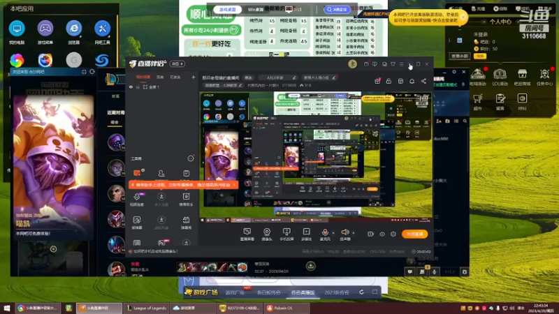Open stream settings gear icon
The height and width of the screenshot is (314, 559).
pos(393,234)
